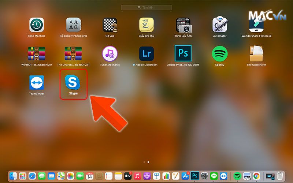Open Reminders from the Dock
This screenshot has height=183, width=293.
(108, 176)
